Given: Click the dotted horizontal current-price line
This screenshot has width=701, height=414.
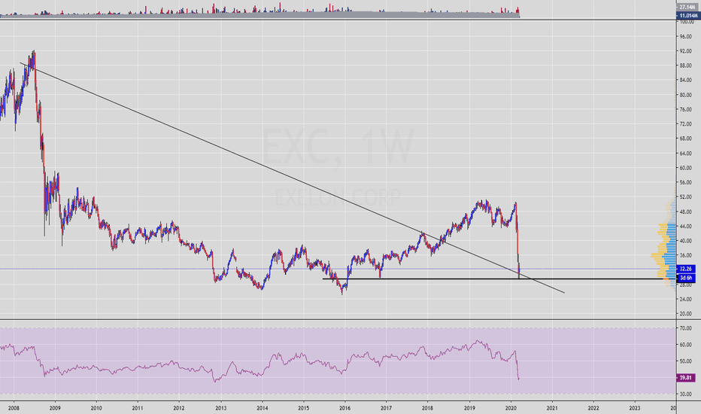Looking at the screenshot, I should tap(338, 269).
